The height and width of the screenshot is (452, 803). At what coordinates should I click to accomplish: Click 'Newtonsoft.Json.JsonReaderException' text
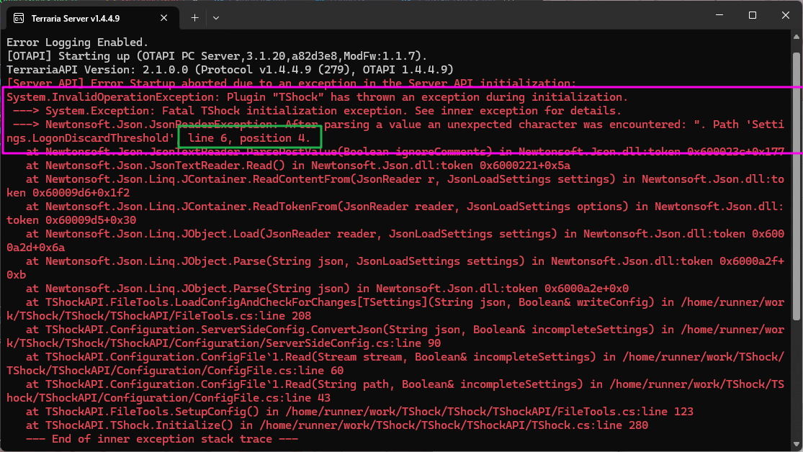(158, 125)
